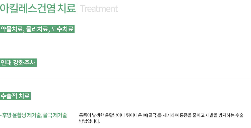Click the word 재발을 in the description

(211, 115)
